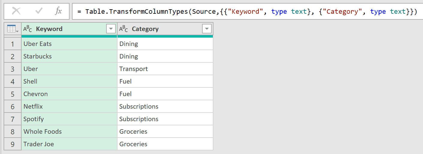This screenshot has width=423, height=154.
Task: Open the Category column filter dropdown
Action: 207,29
